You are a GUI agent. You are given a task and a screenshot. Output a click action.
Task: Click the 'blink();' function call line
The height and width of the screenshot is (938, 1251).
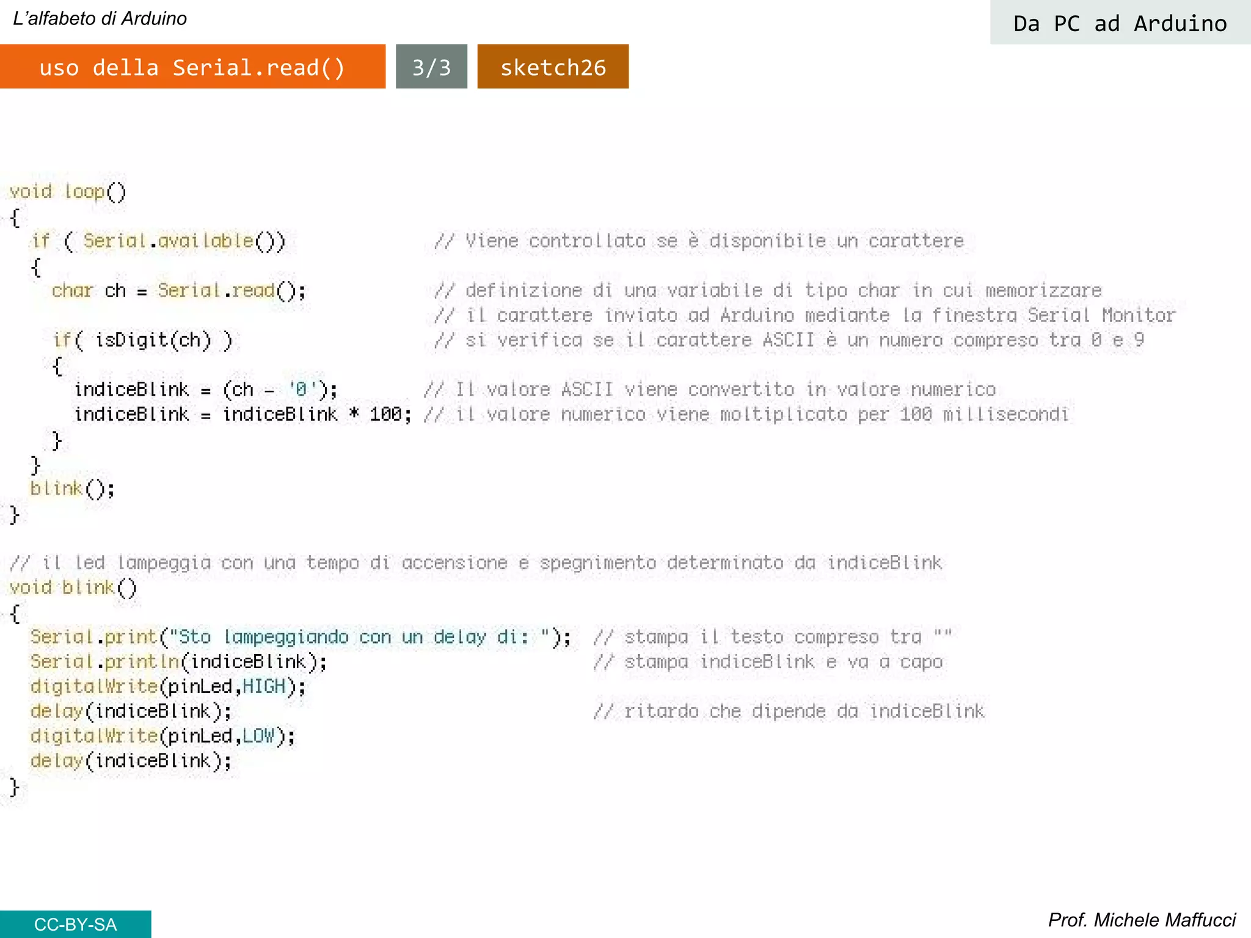pyautogui.click(x=72, y=489)
